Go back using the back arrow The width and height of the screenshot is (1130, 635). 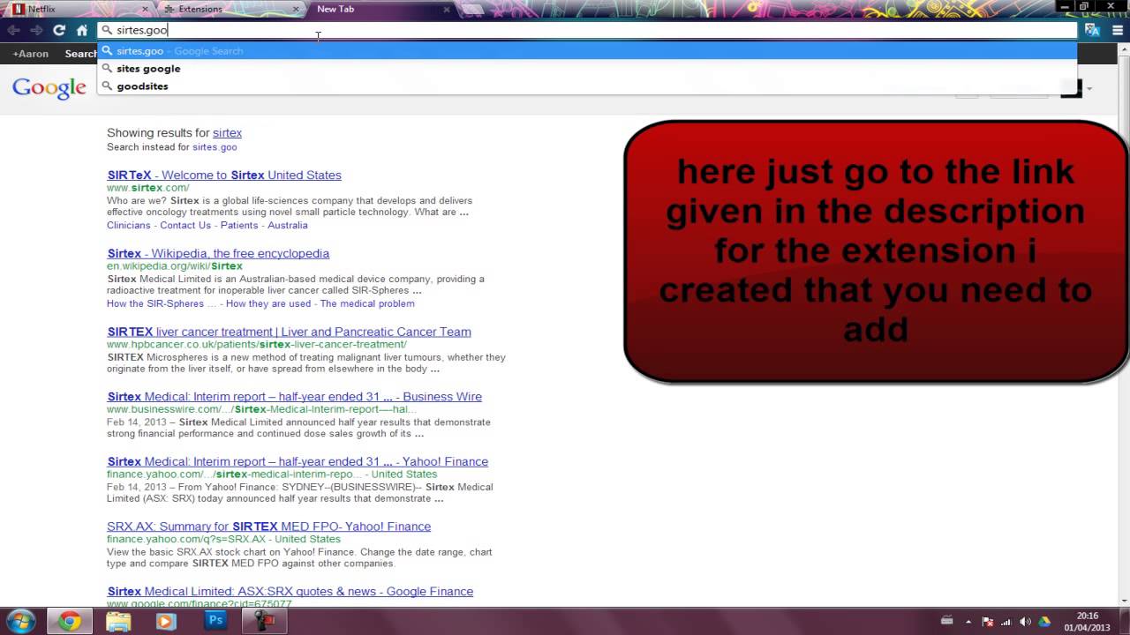pyautogui.click(x=13, y=30)
